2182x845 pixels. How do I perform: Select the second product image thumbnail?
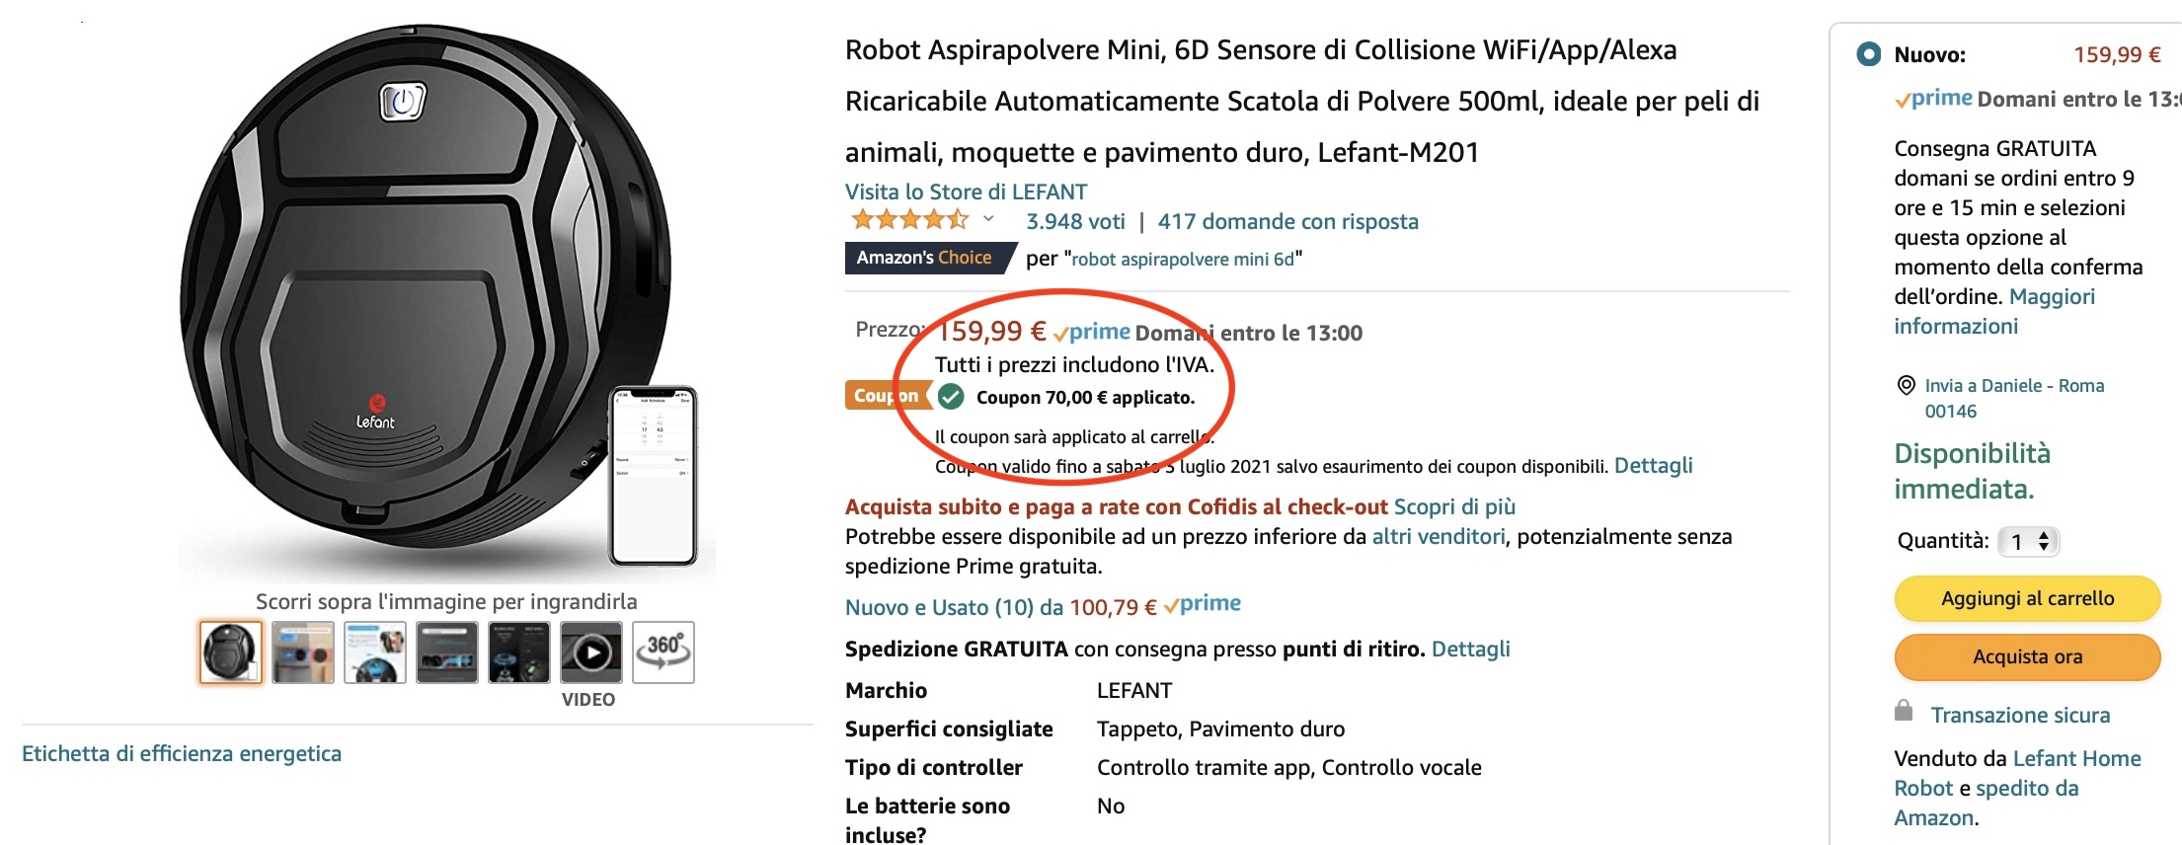click(x=302, y=653)
